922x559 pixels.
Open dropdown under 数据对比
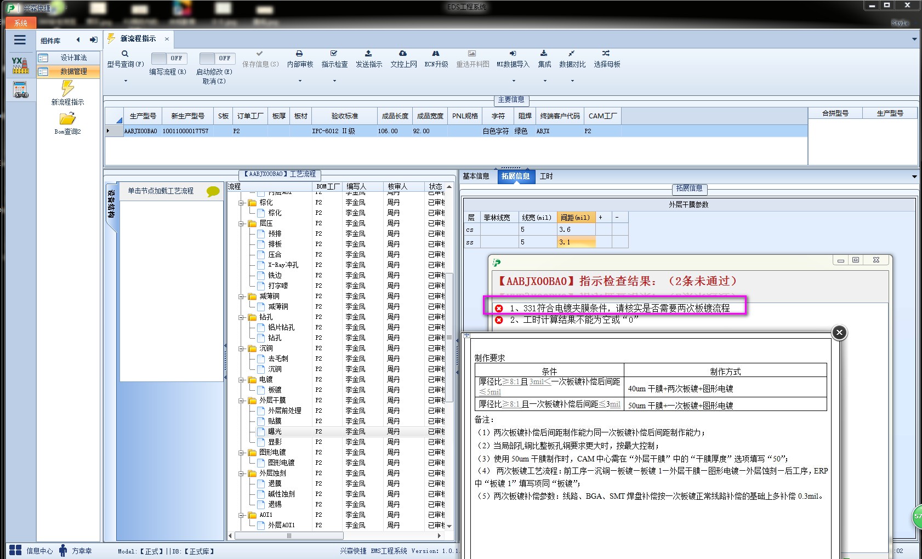click(572, 81)
